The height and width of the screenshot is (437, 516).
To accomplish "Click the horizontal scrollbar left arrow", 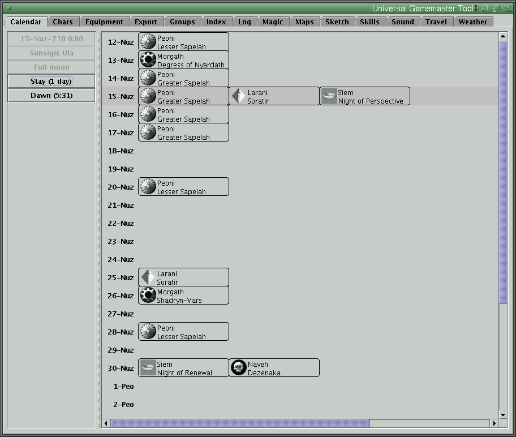I will tap(106, 423).
